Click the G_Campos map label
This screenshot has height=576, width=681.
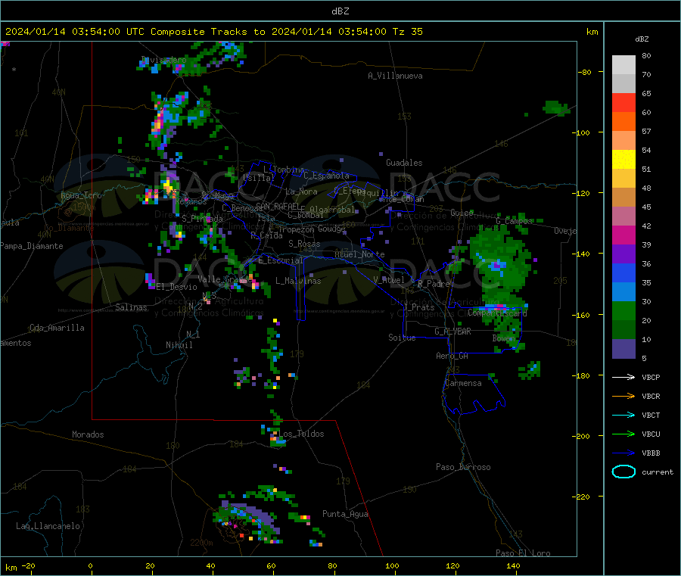click(x=514, y=221)
